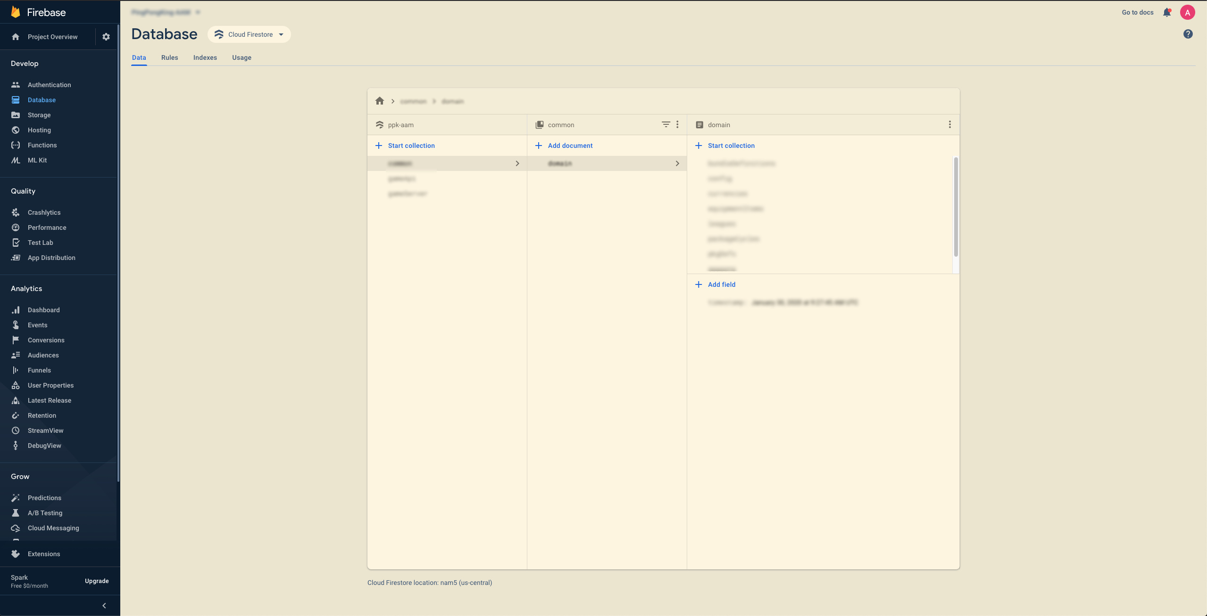Open StreamView in the sidebar
1207x616 pixels.
45,430
